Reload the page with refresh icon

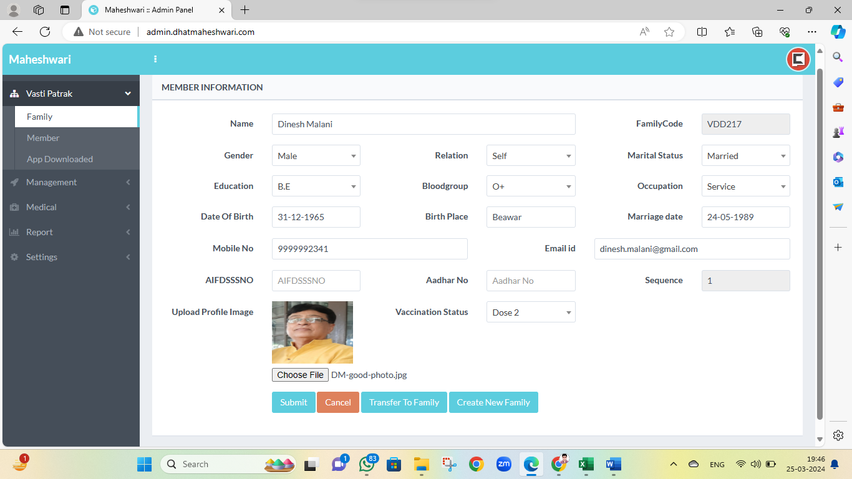(45, 32)
